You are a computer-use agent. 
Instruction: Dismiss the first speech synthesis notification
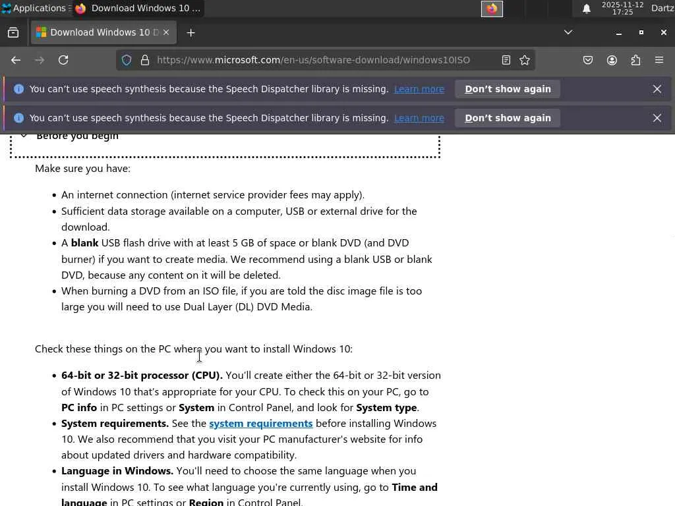point(657,89)
